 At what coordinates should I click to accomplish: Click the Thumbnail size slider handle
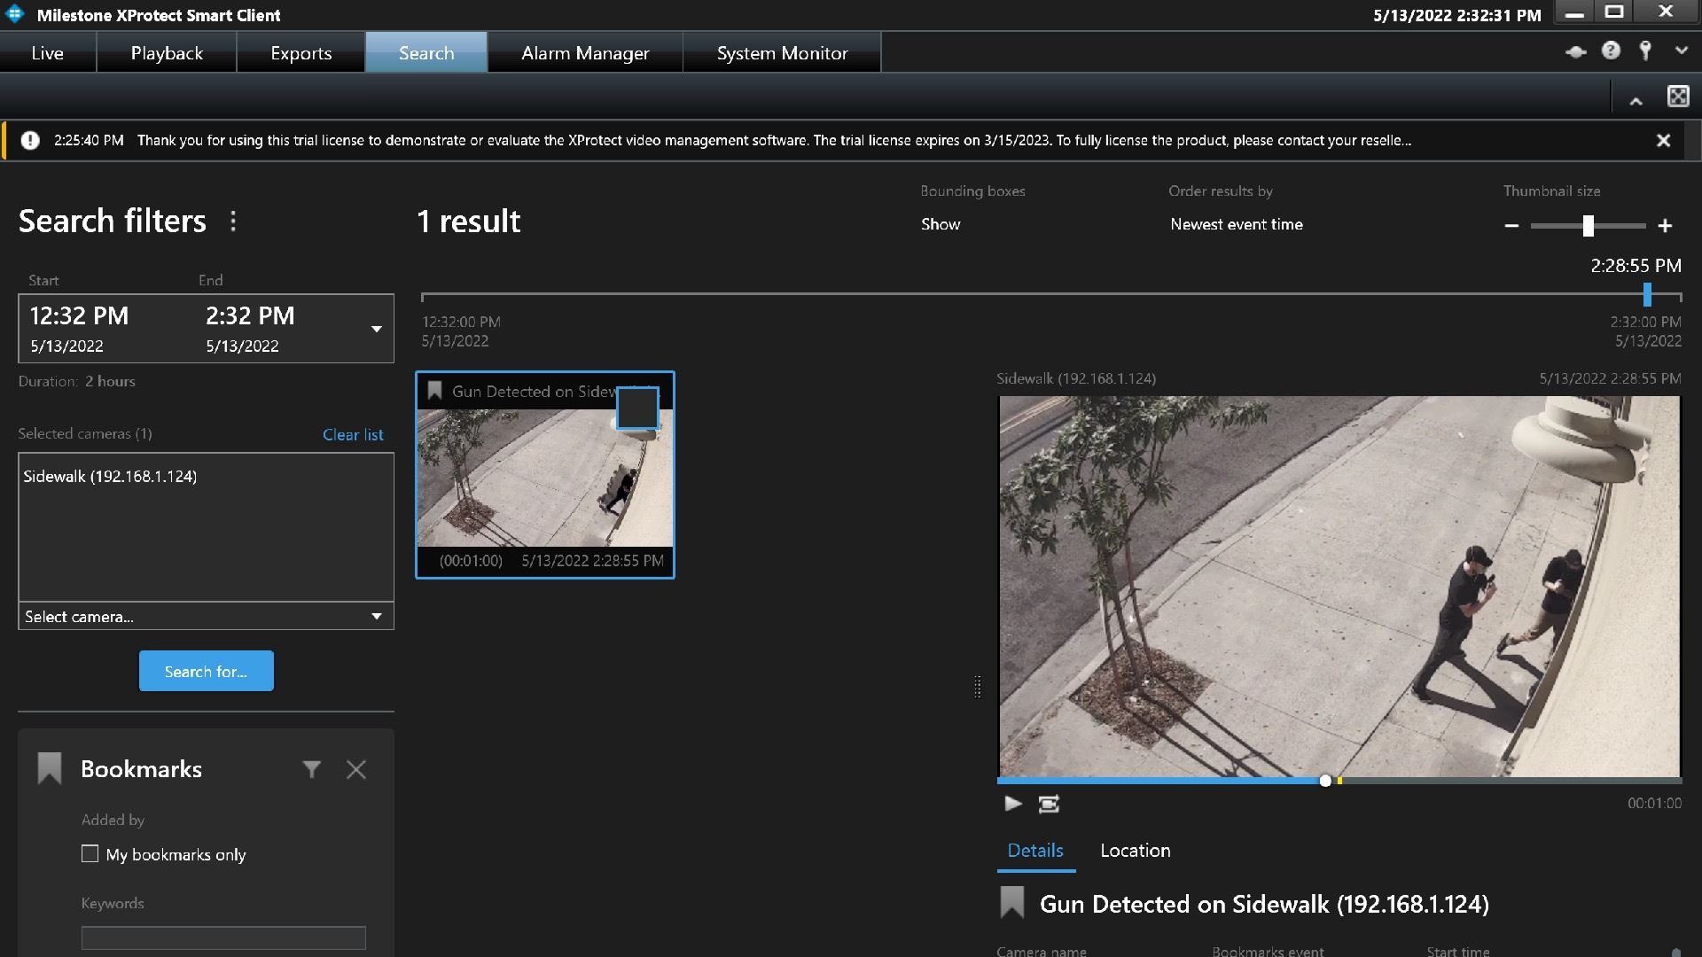[1589, 226]
